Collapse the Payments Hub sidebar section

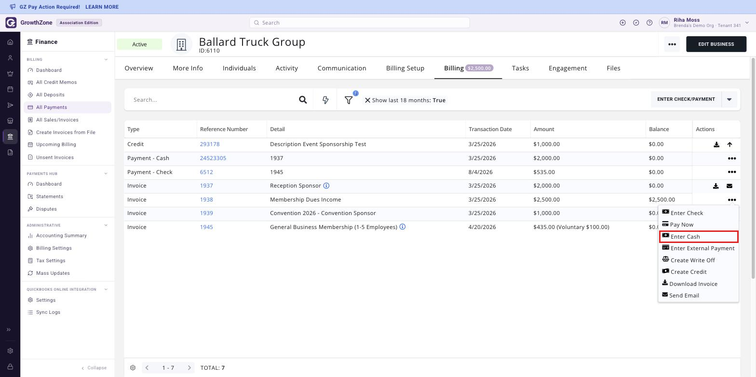click(x=106, y=174)
